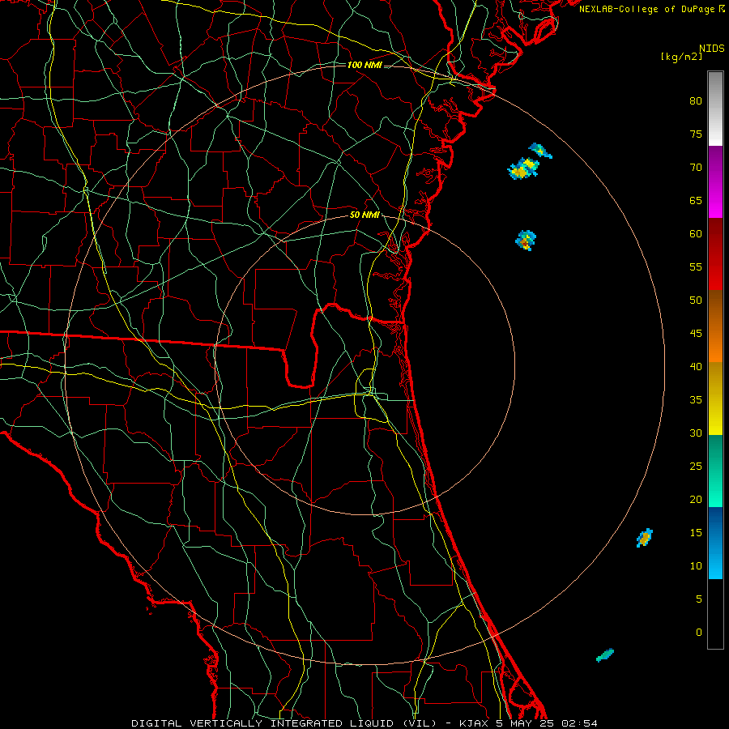Click the 30 value on the scale
Viewport: 729px width, 729px height.
coord(696,433)
